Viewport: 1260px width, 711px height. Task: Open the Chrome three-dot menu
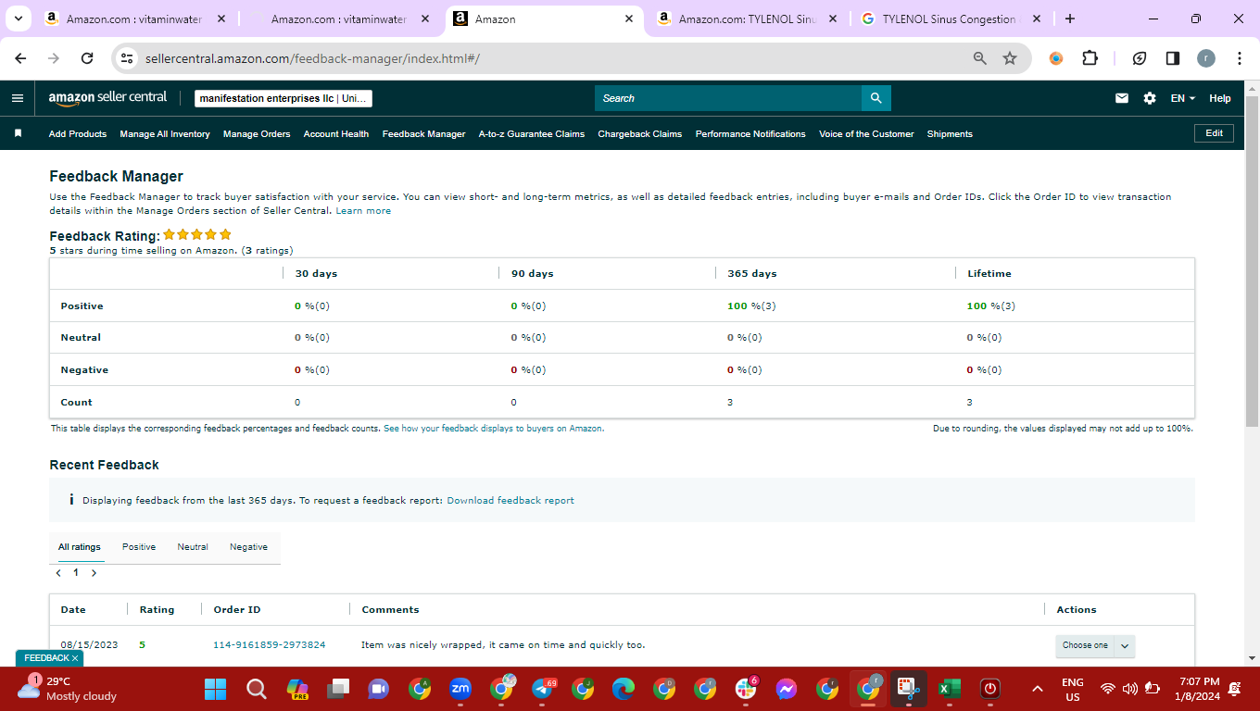pos(1240,58)
